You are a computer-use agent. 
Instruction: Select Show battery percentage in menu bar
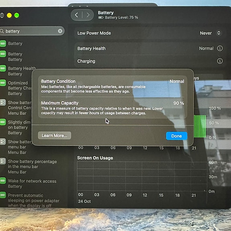tap(29, 166)
